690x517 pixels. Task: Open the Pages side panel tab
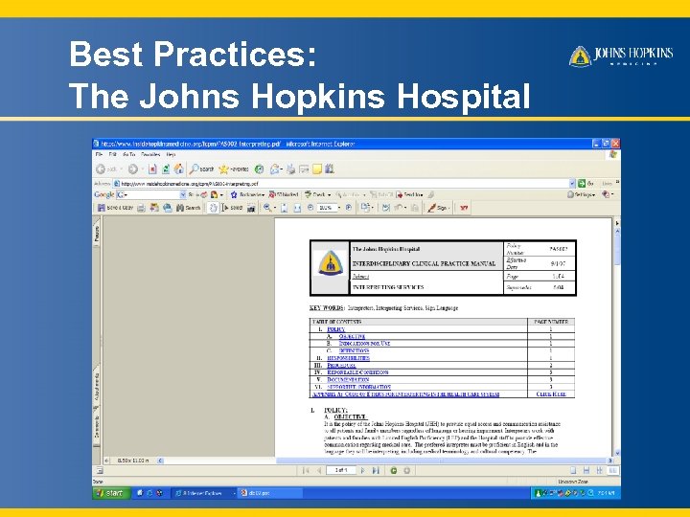click(97, 234)
